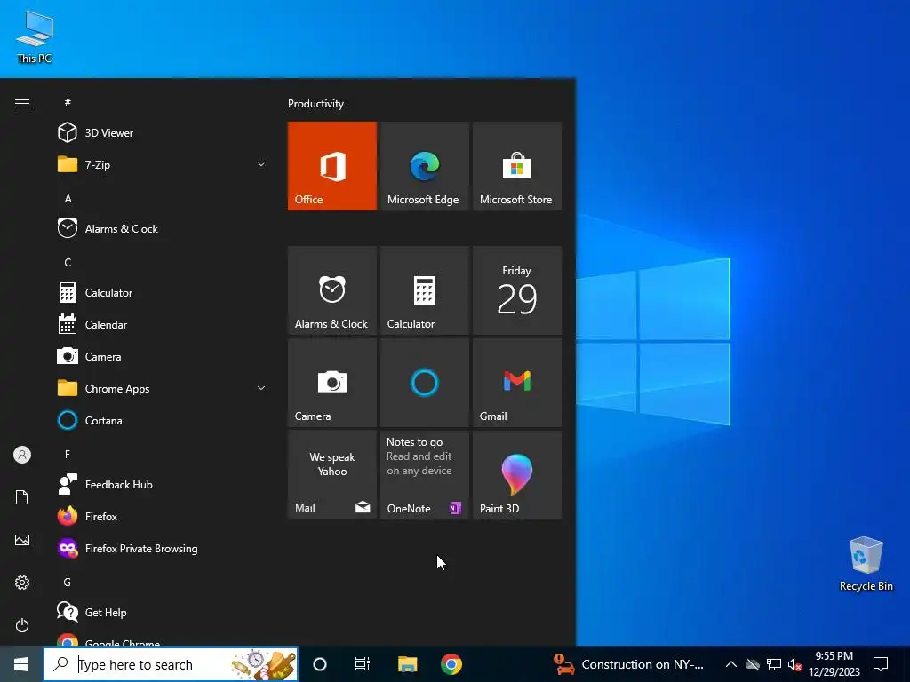The height and width of the screenshot is (682, 910).
Task: Open Alarms & Clock in the app list
Action: tap(163, 228)
